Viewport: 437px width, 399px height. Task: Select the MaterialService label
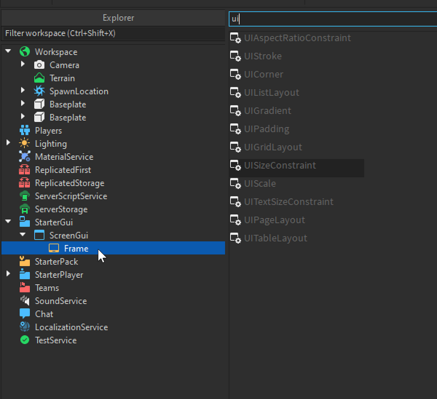tap(64, 157)
